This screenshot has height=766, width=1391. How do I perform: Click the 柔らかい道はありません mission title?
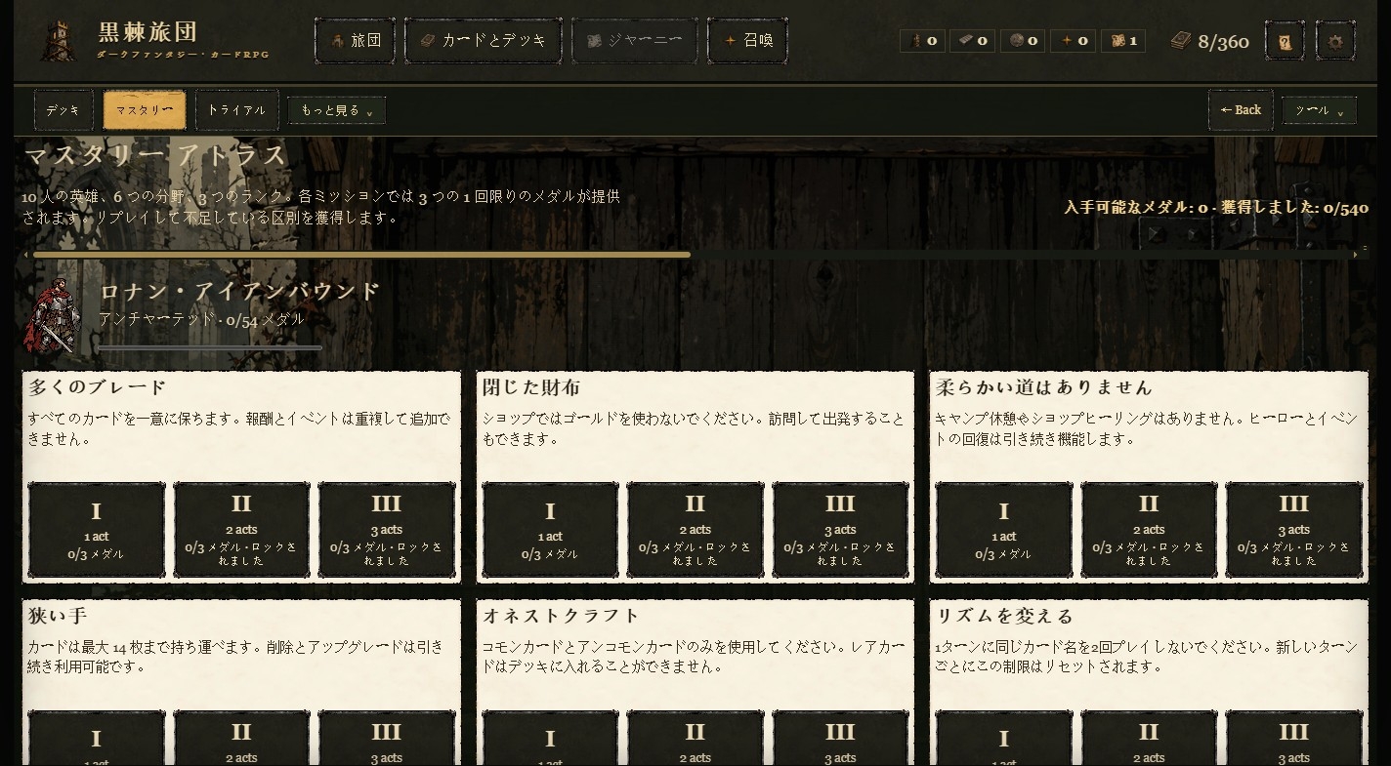point(1044,387)
